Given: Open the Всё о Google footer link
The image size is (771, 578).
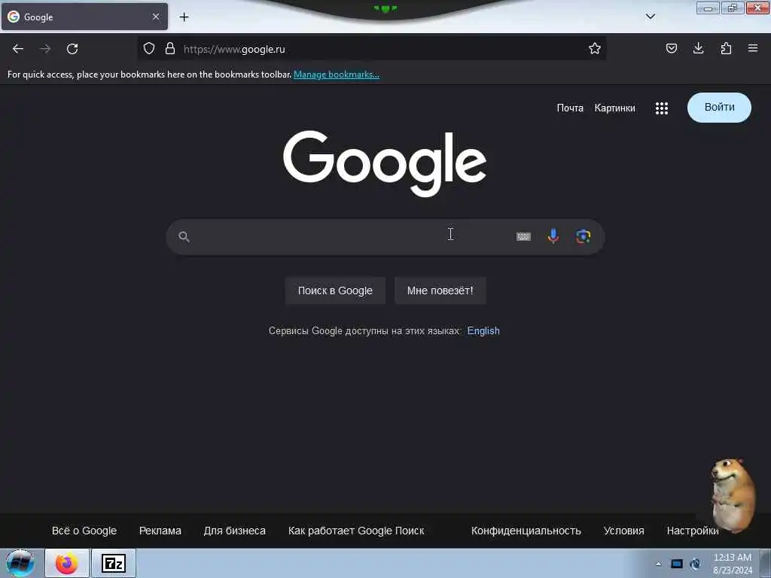Looking at the screenshot, I should click(x=84, y=531).
